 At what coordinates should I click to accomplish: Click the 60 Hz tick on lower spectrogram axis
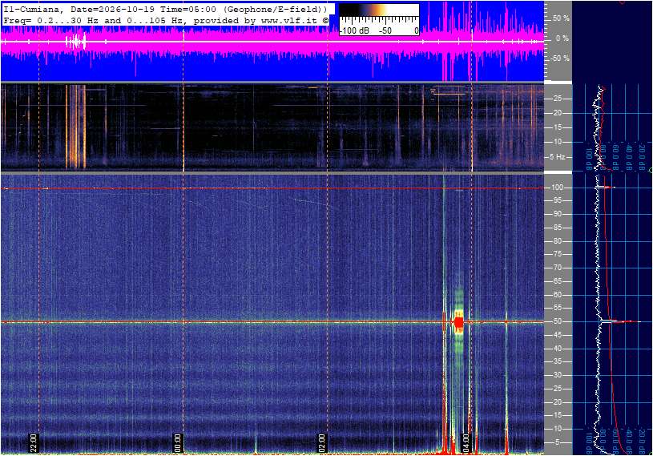click(557, 295)
